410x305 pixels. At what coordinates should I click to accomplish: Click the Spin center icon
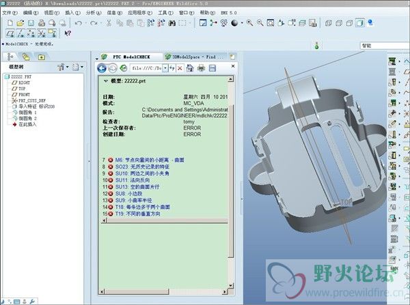pos(213,23)
